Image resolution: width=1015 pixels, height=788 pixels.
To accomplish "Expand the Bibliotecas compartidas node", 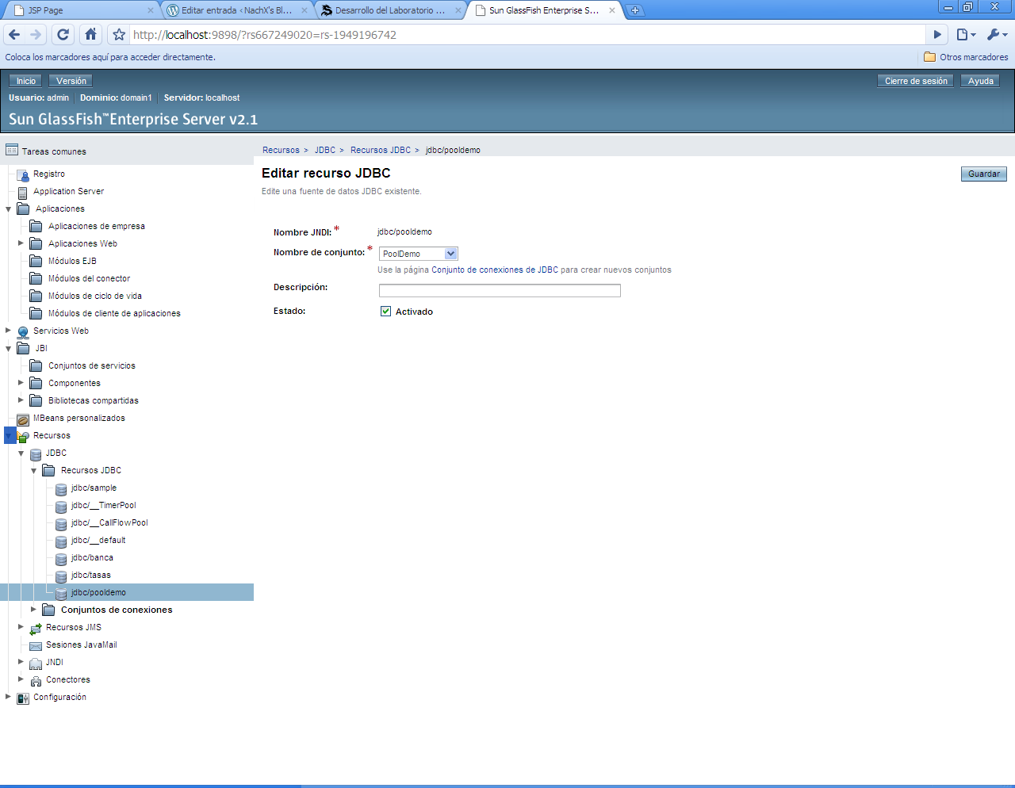I will click(x=21, y=400).
